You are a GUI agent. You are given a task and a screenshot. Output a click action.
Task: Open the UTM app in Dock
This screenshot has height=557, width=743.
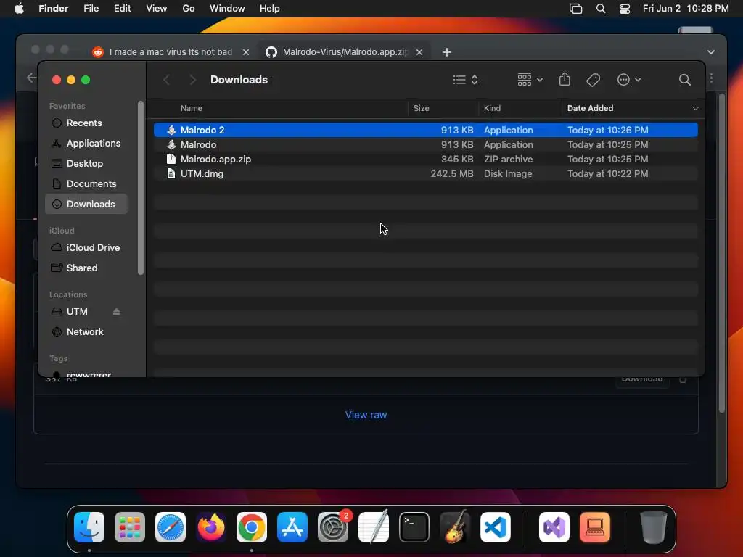(x=595, y=527)
